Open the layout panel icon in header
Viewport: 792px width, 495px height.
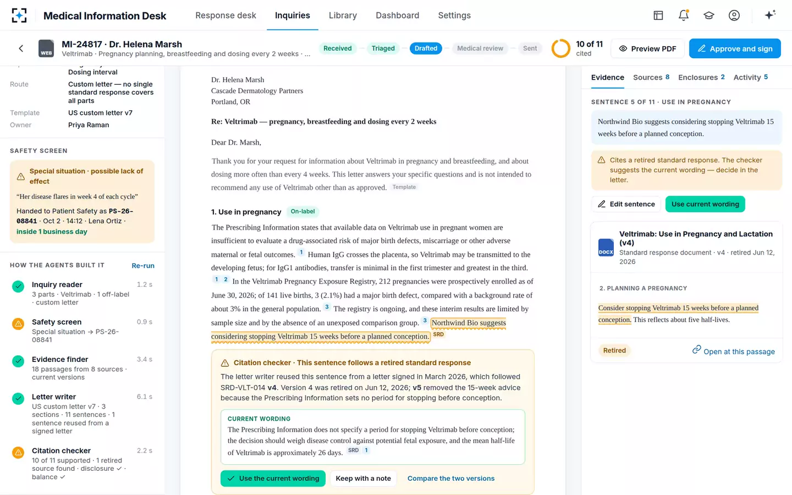[x=658, y=15]
